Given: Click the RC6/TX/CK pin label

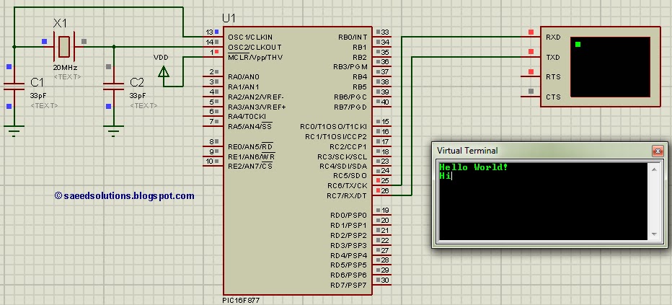Looking at the screenshot, I should tap(347, 186).
